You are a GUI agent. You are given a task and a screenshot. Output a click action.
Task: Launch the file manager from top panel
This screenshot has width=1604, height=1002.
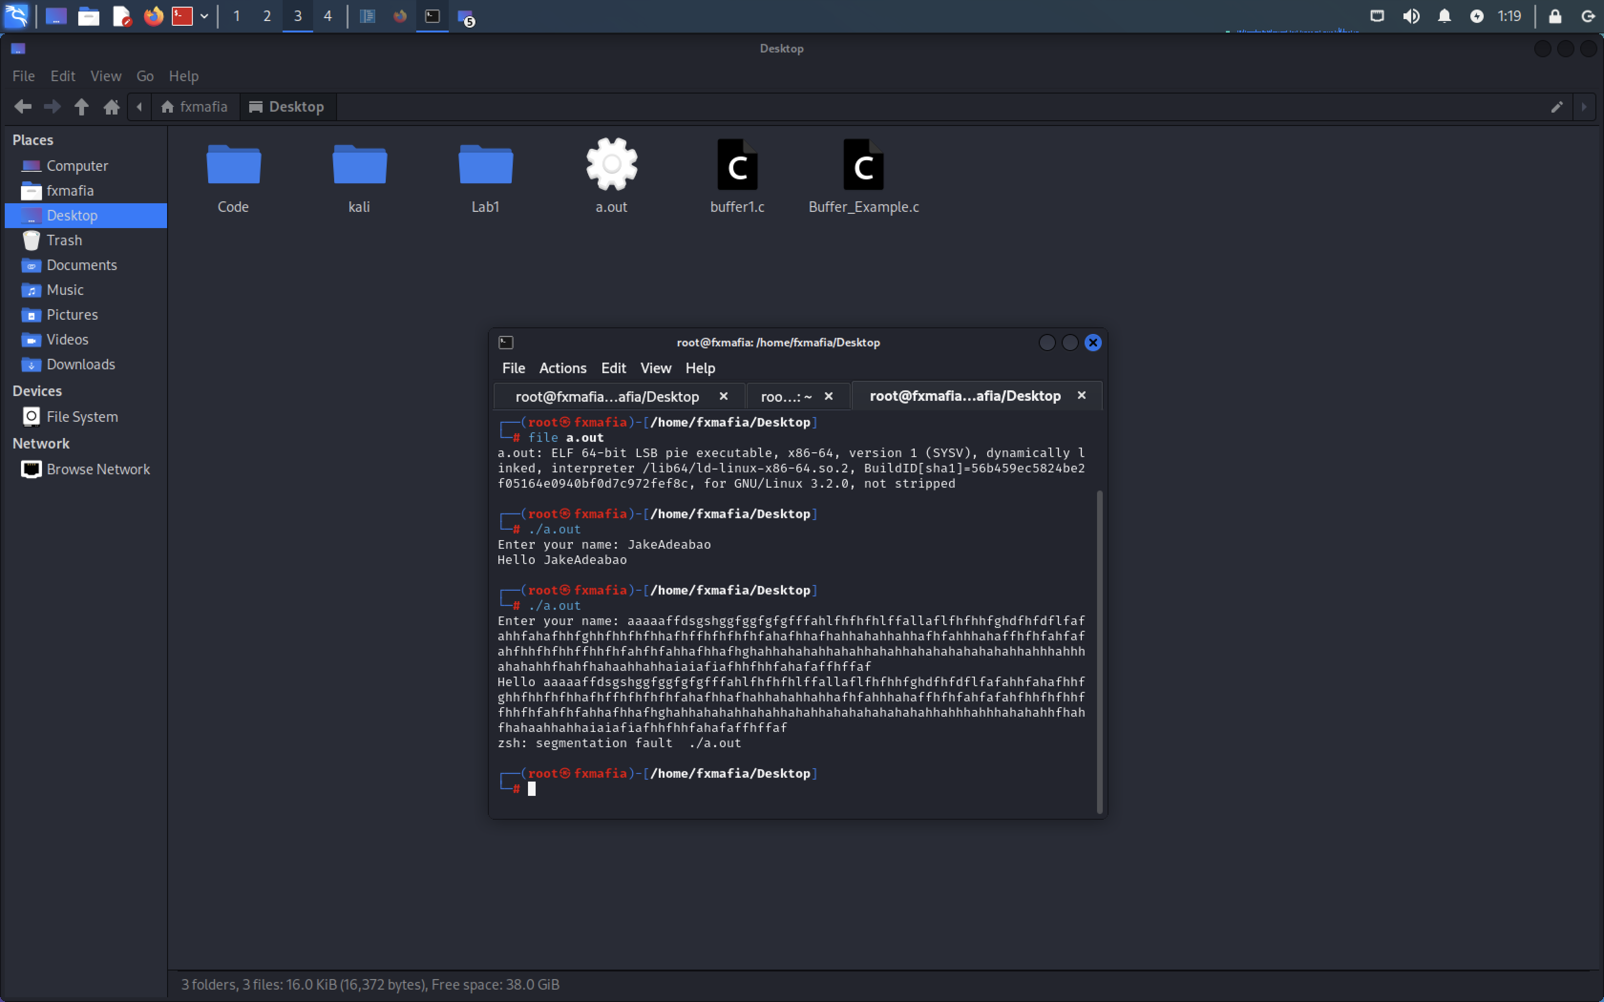(x=89, y=16)
